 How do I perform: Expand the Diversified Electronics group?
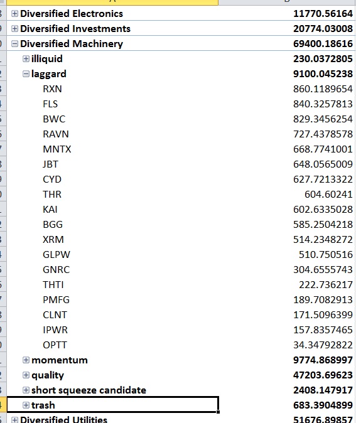click(x=14, y=13)
